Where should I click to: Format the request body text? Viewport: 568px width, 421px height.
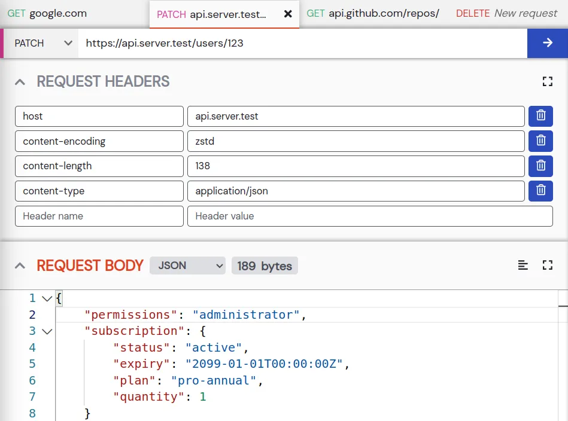(523, 266)
